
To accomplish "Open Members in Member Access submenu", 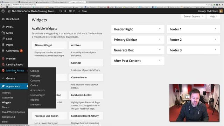I will click(35, 105).
